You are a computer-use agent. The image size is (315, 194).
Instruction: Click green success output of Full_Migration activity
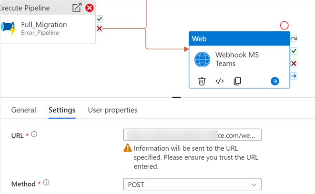point(100,19)
